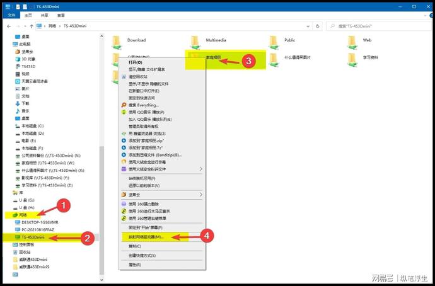
Task: Select the 电影 (E:) drive
Action: [25, 140]
